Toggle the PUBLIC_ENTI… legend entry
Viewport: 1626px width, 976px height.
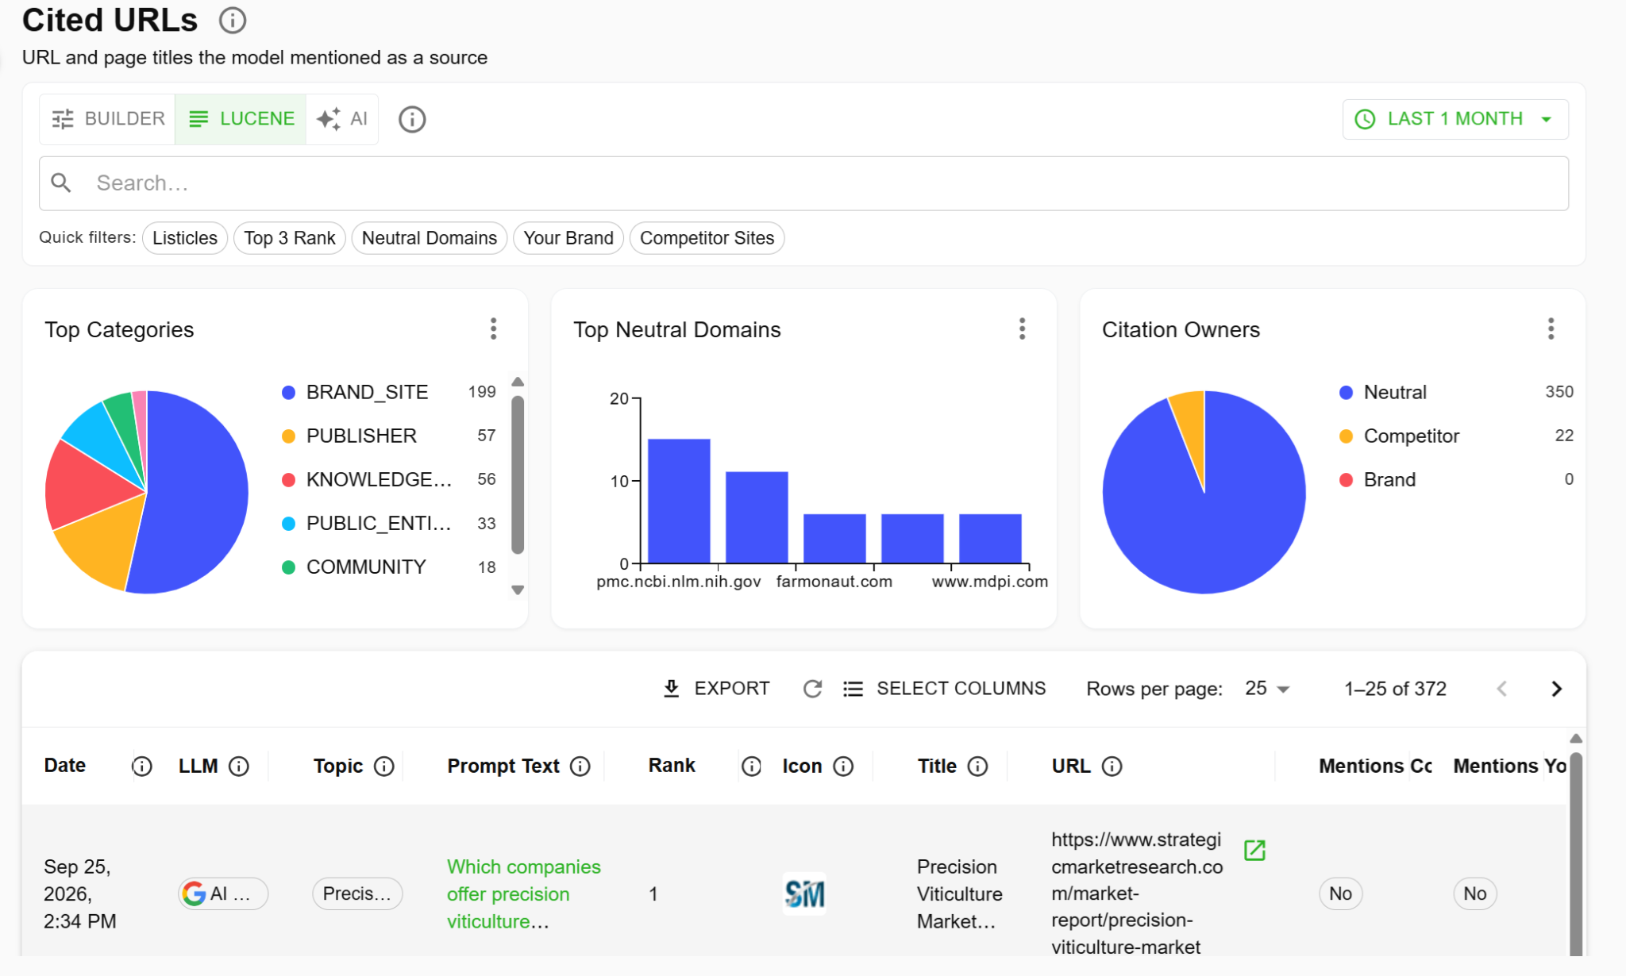pyautogui.click(x=389, y=524)
